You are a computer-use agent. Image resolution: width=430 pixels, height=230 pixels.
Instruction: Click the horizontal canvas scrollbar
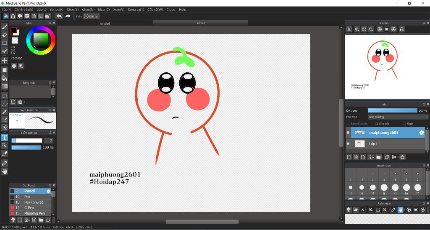tap(202, 222)
